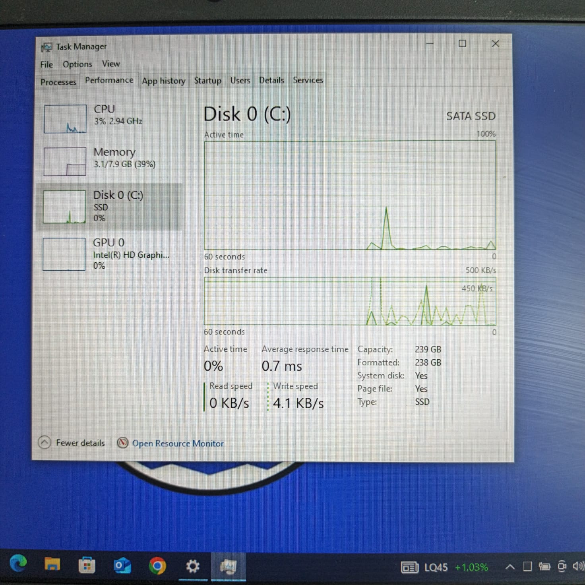The image size is (585, 585).
Task: Click the 4.1 KB/s write speed value
Action: coord(298,403)
